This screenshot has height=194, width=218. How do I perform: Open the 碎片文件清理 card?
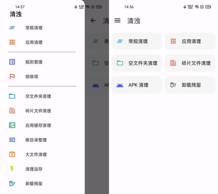click(x=190, y=63)
